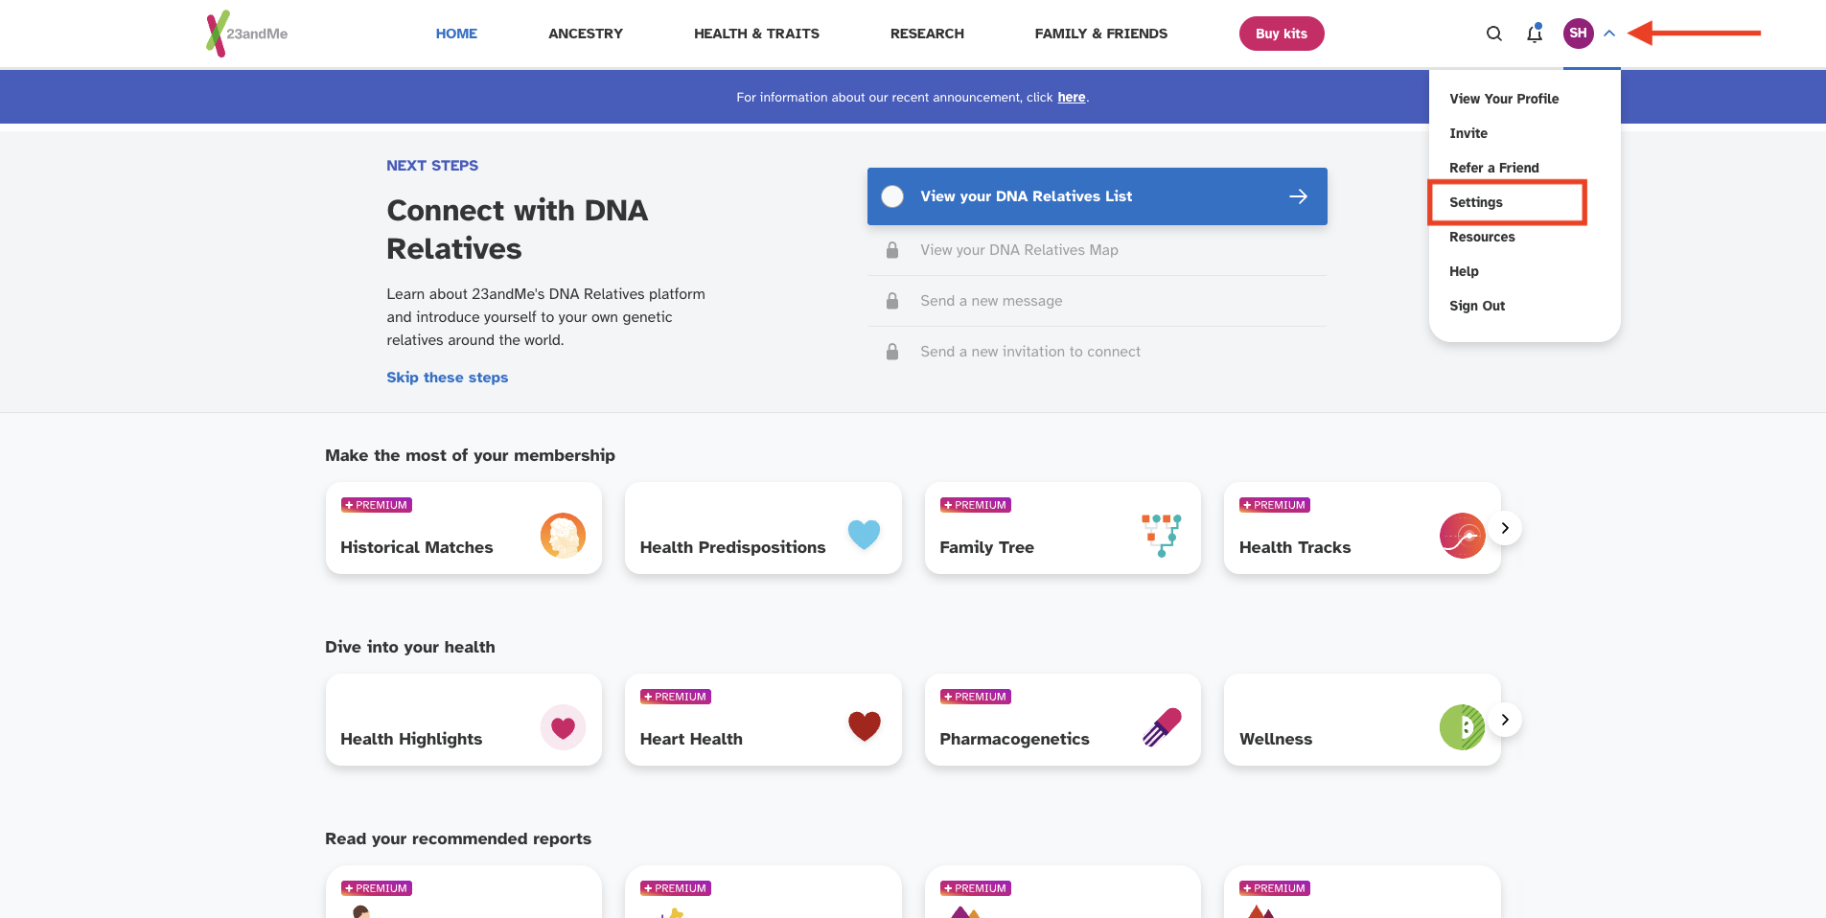Viewport: 1826px width, 918px height.
Task: Click the SH profile avatar
Action: [1578, 34]
